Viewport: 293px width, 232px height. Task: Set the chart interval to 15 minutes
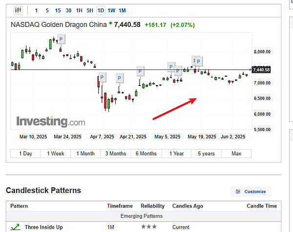[x=58, y=10]
